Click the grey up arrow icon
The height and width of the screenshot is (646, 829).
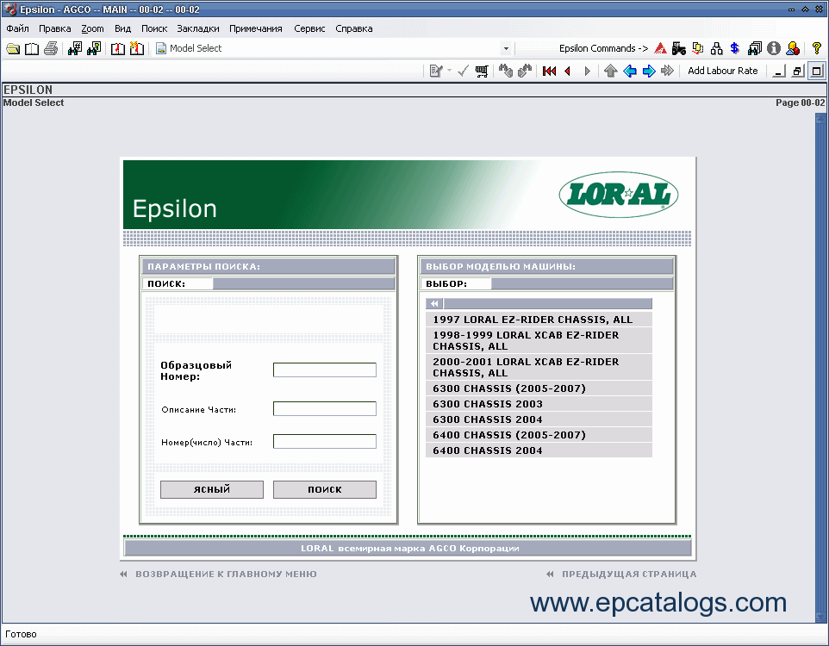point(611,71)
